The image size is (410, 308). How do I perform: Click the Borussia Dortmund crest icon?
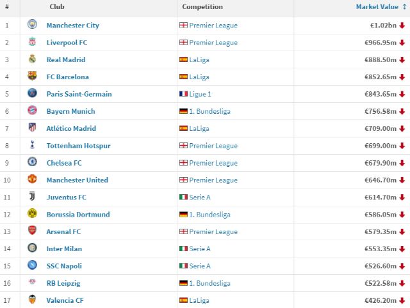[32, 215]
